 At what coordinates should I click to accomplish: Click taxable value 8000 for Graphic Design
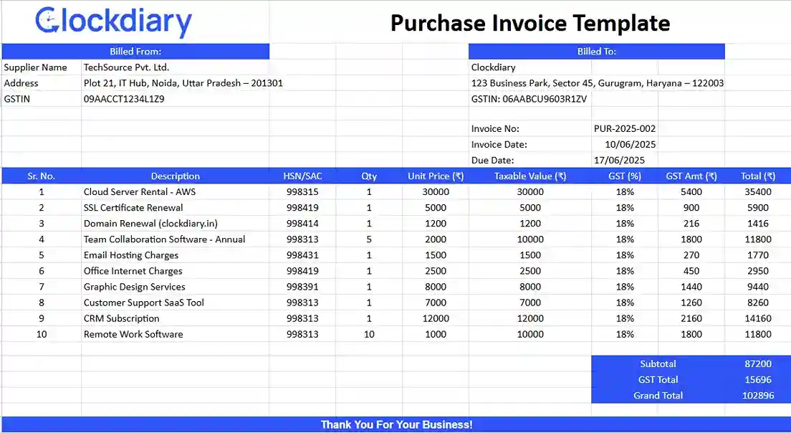(529, 287)
